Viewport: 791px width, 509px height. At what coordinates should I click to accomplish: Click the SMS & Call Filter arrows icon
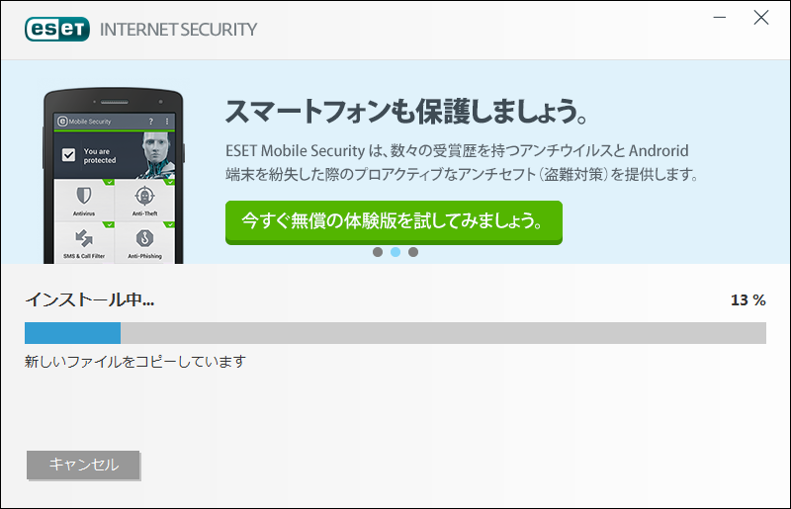[x=84, y=238]
